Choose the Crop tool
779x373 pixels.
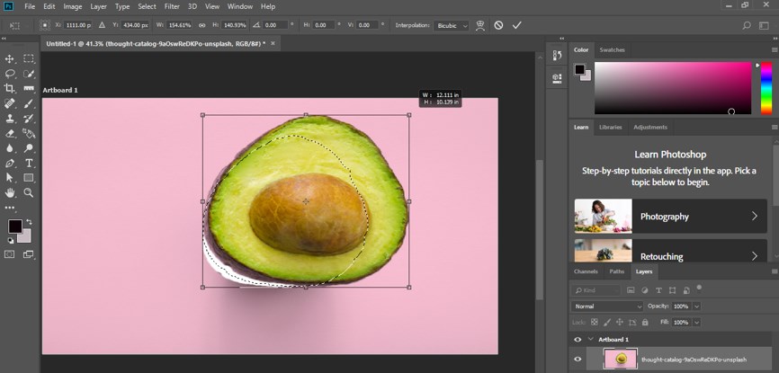(x=10, y=88)
